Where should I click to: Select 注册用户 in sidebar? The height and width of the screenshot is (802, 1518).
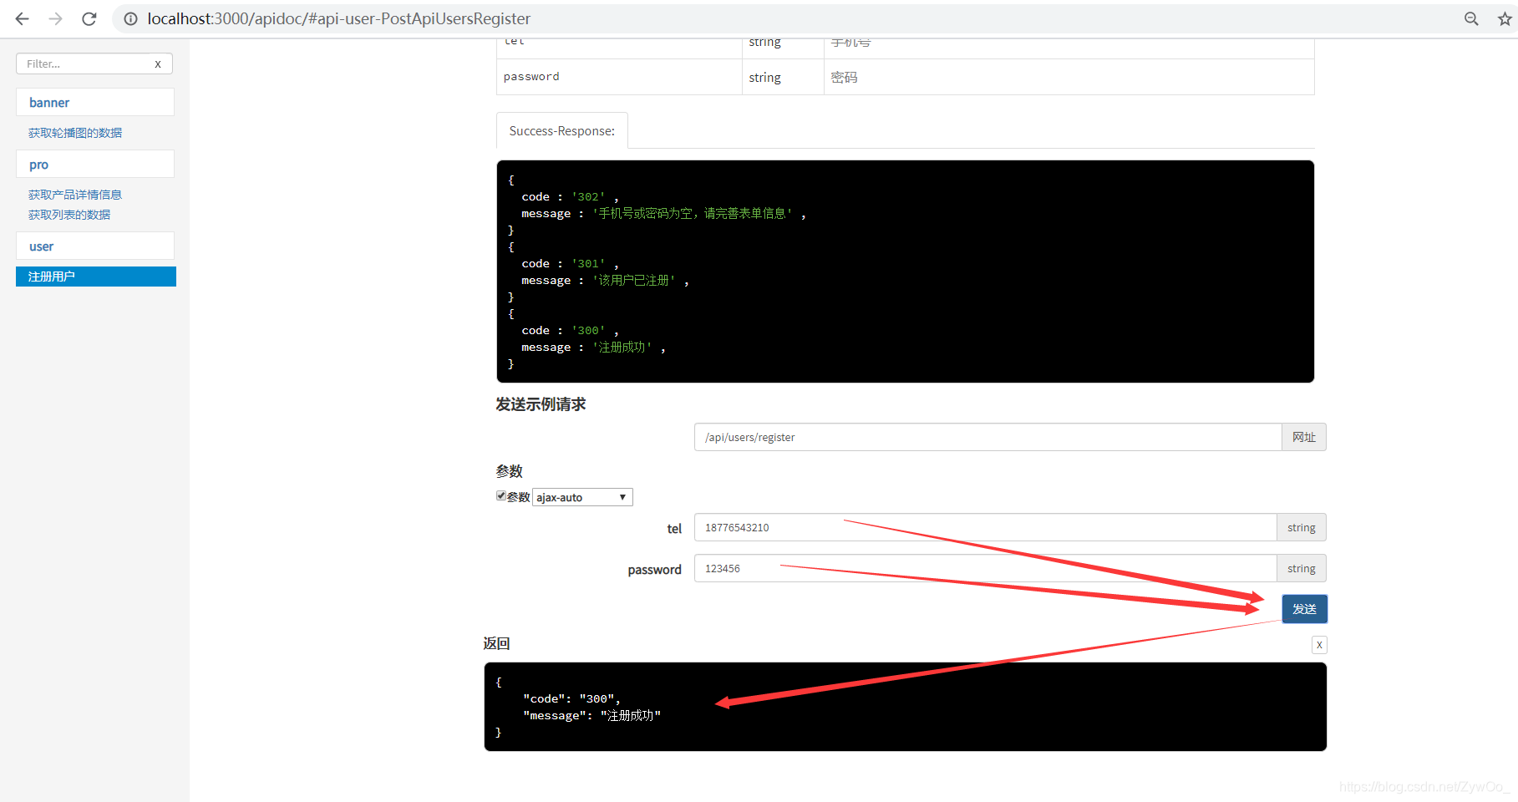96,277
